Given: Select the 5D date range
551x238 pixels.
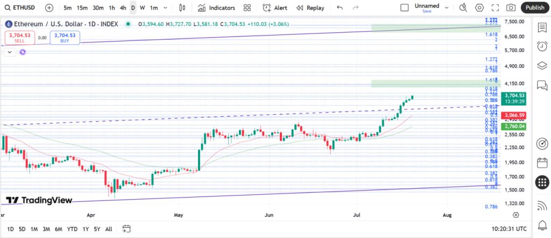Looking at the screenshot, I should [22, 229].
